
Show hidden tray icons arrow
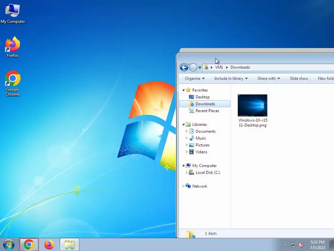285,245
